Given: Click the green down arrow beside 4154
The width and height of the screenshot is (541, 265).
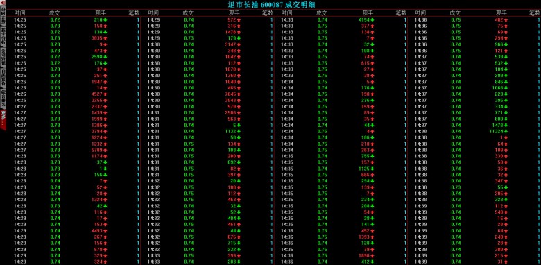Looking at the screenshot, I should point(372,20).
